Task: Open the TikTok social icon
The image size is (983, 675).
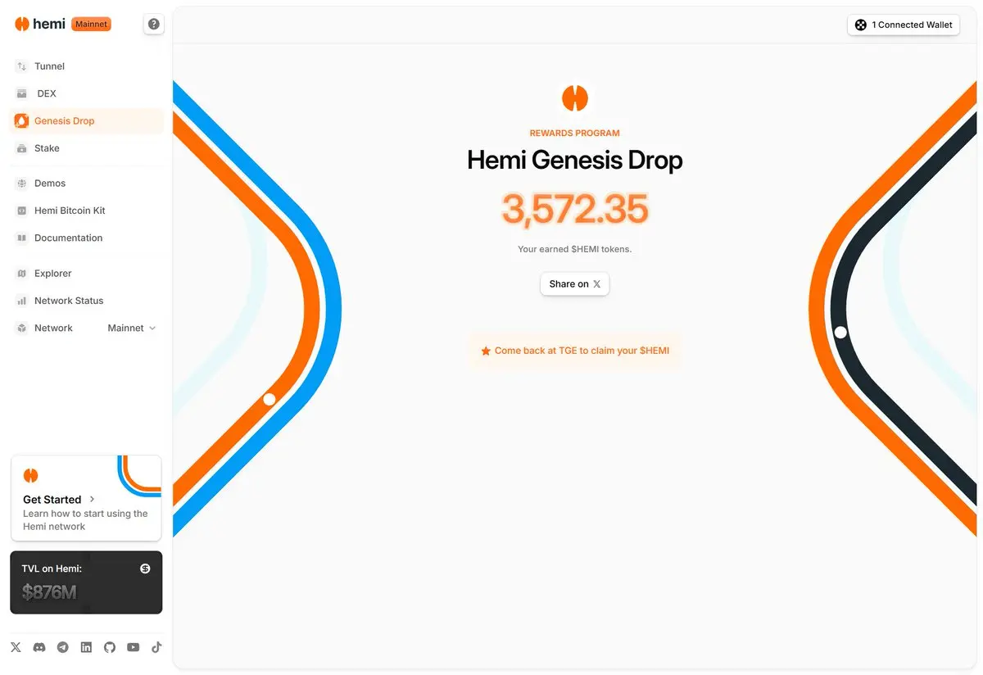Action: pyautogui.click(x=156, y=647)
